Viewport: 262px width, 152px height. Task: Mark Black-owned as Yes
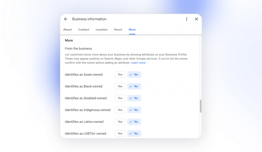120,86
